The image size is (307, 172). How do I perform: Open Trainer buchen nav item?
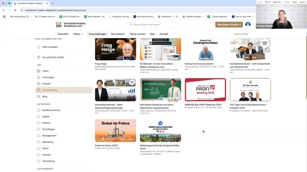[x=137, y=34]
